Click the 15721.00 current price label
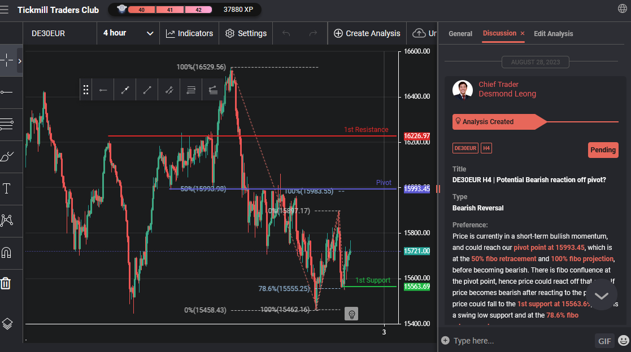 (417, 251)
